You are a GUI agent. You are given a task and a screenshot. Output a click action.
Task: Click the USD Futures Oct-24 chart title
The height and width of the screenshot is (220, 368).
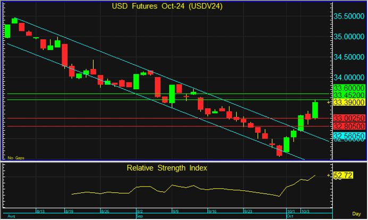coord(166,6)
